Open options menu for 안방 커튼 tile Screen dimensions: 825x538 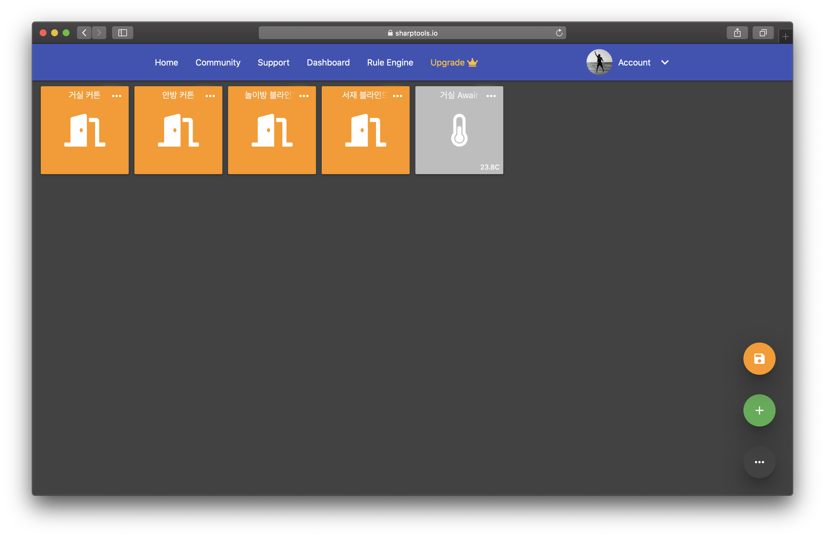pos(210,96)
